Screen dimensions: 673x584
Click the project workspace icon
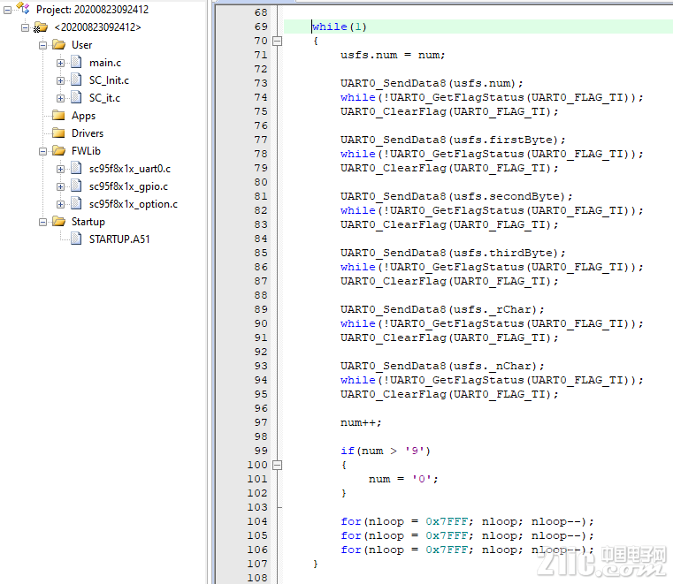(23, 8)
